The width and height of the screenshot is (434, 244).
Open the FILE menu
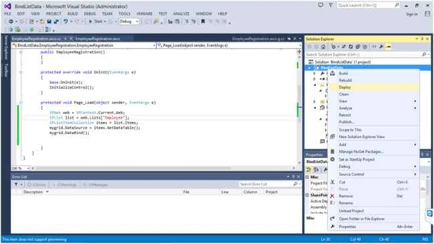point(7,13)
